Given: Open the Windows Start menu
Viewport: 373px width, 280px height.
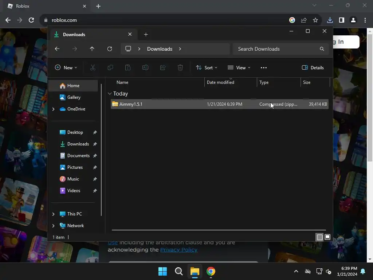Looking at the screenshot, I should (163, 271).
